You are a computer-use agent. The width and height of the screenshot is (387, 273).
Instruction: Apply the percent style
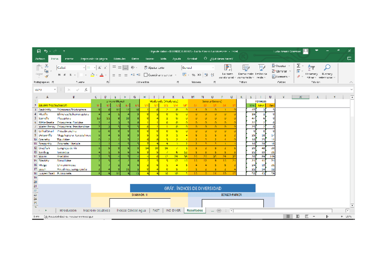193,75
